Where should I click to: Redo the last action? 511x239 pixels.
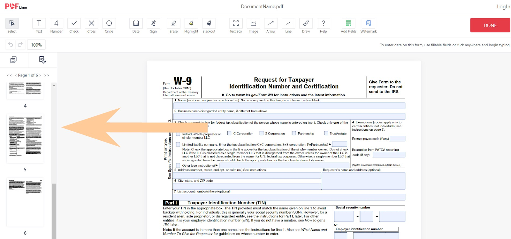[20, 45]
